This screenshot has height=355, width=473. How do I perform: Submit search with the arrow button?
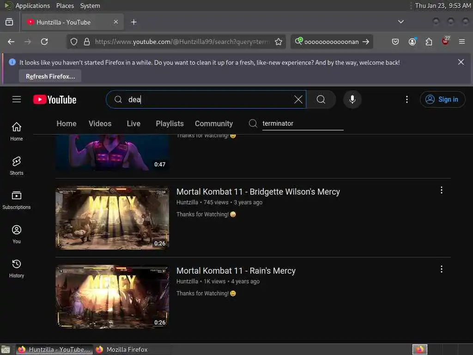coord(366,42)
